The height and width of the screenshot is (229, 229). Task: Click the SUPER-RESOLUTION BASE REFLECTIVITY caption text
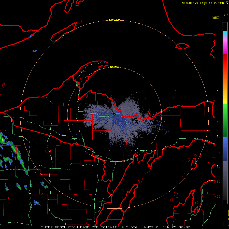(x=80, y=227)
